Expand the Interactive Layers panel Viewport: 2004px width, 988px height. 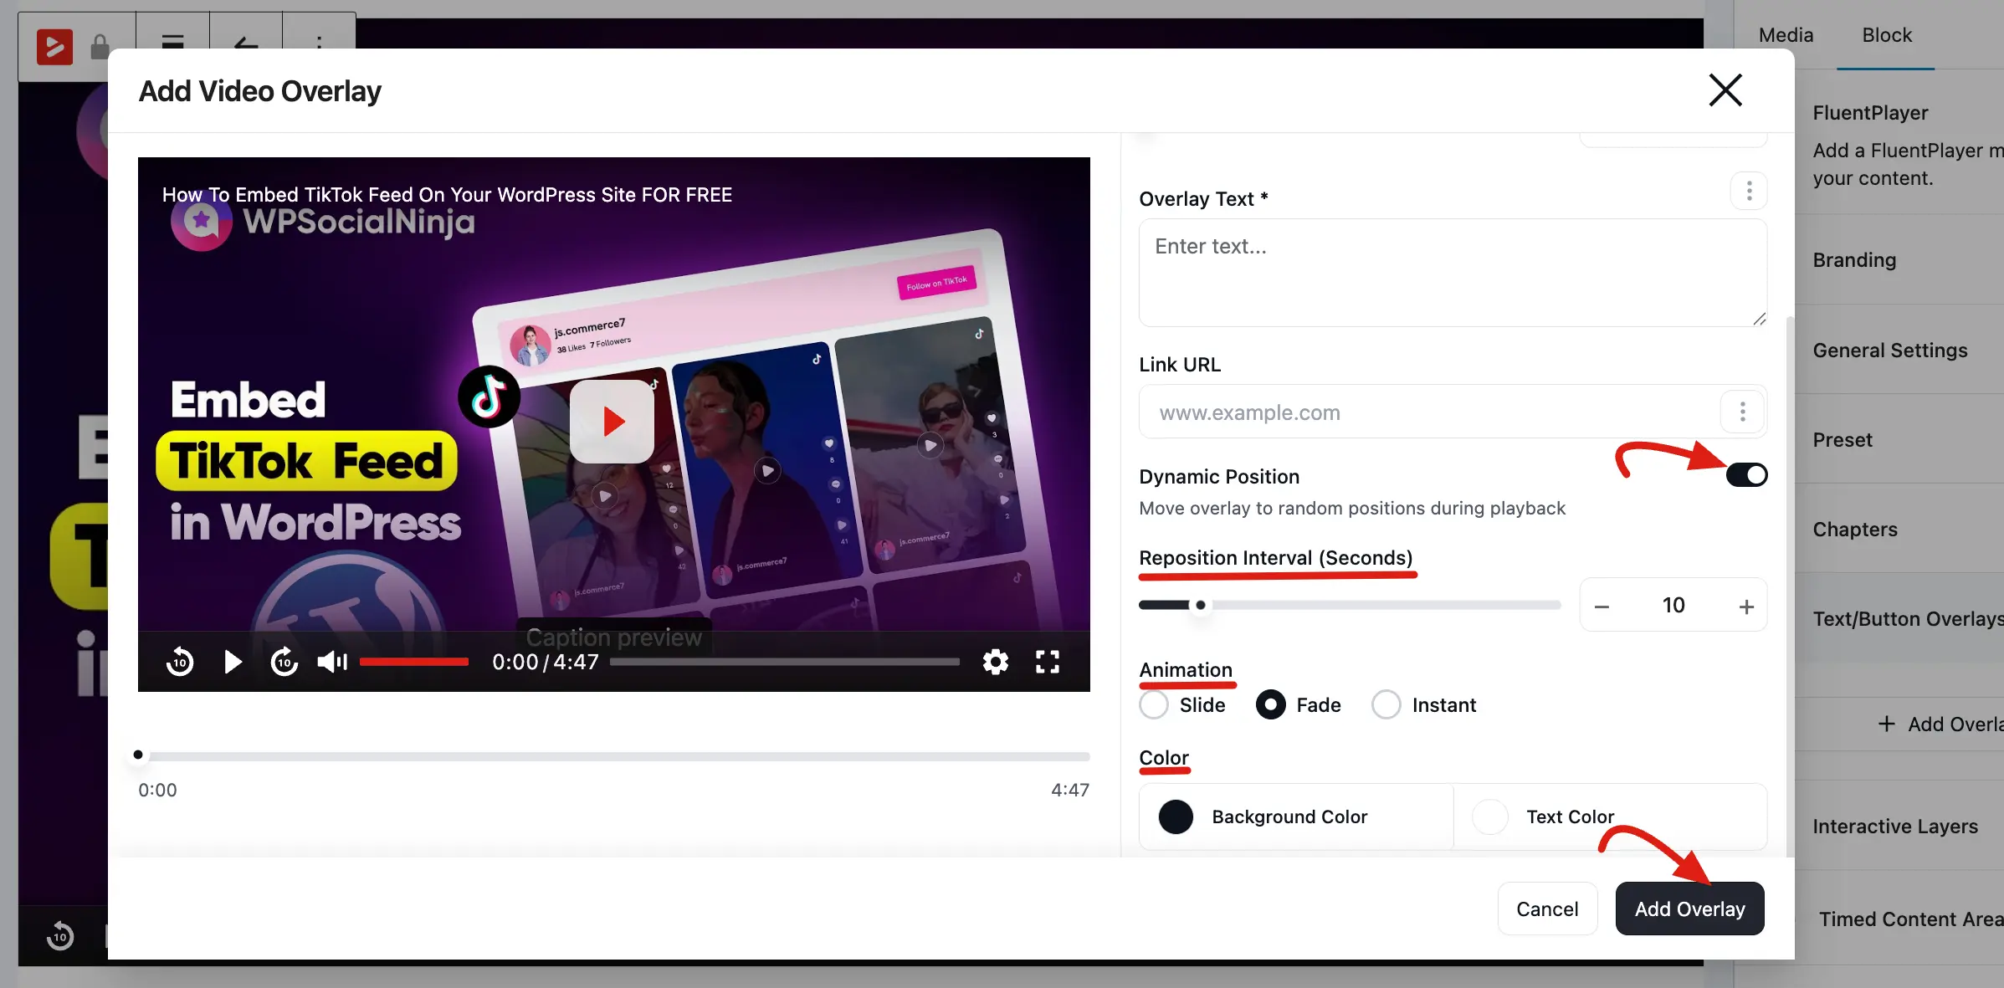[1900, 827]
